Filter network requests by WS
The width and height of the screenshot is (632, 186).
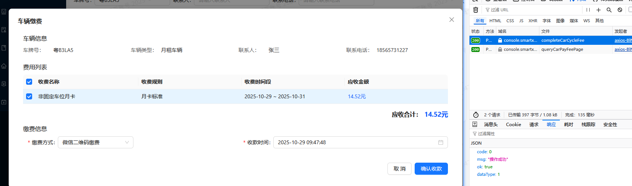[x=587, y=21]
